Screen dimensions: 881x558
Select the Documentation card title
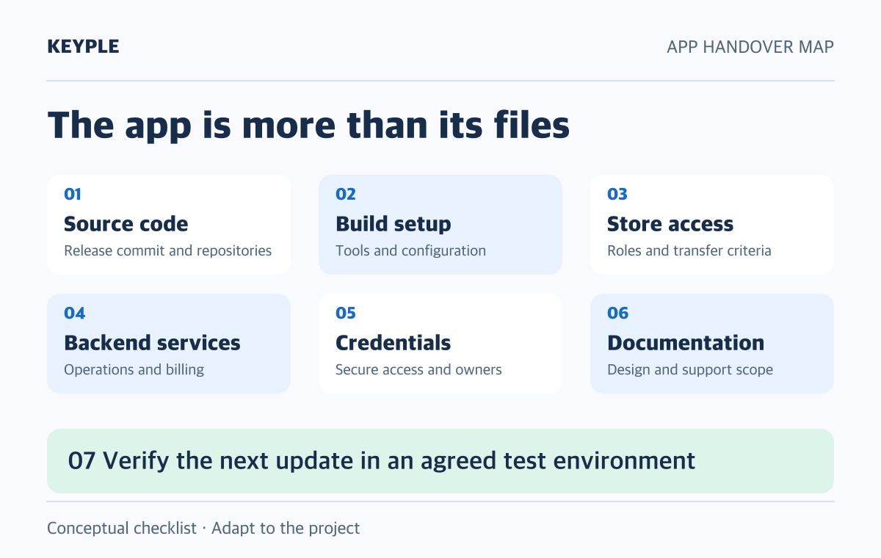click(x=686, y=343)
